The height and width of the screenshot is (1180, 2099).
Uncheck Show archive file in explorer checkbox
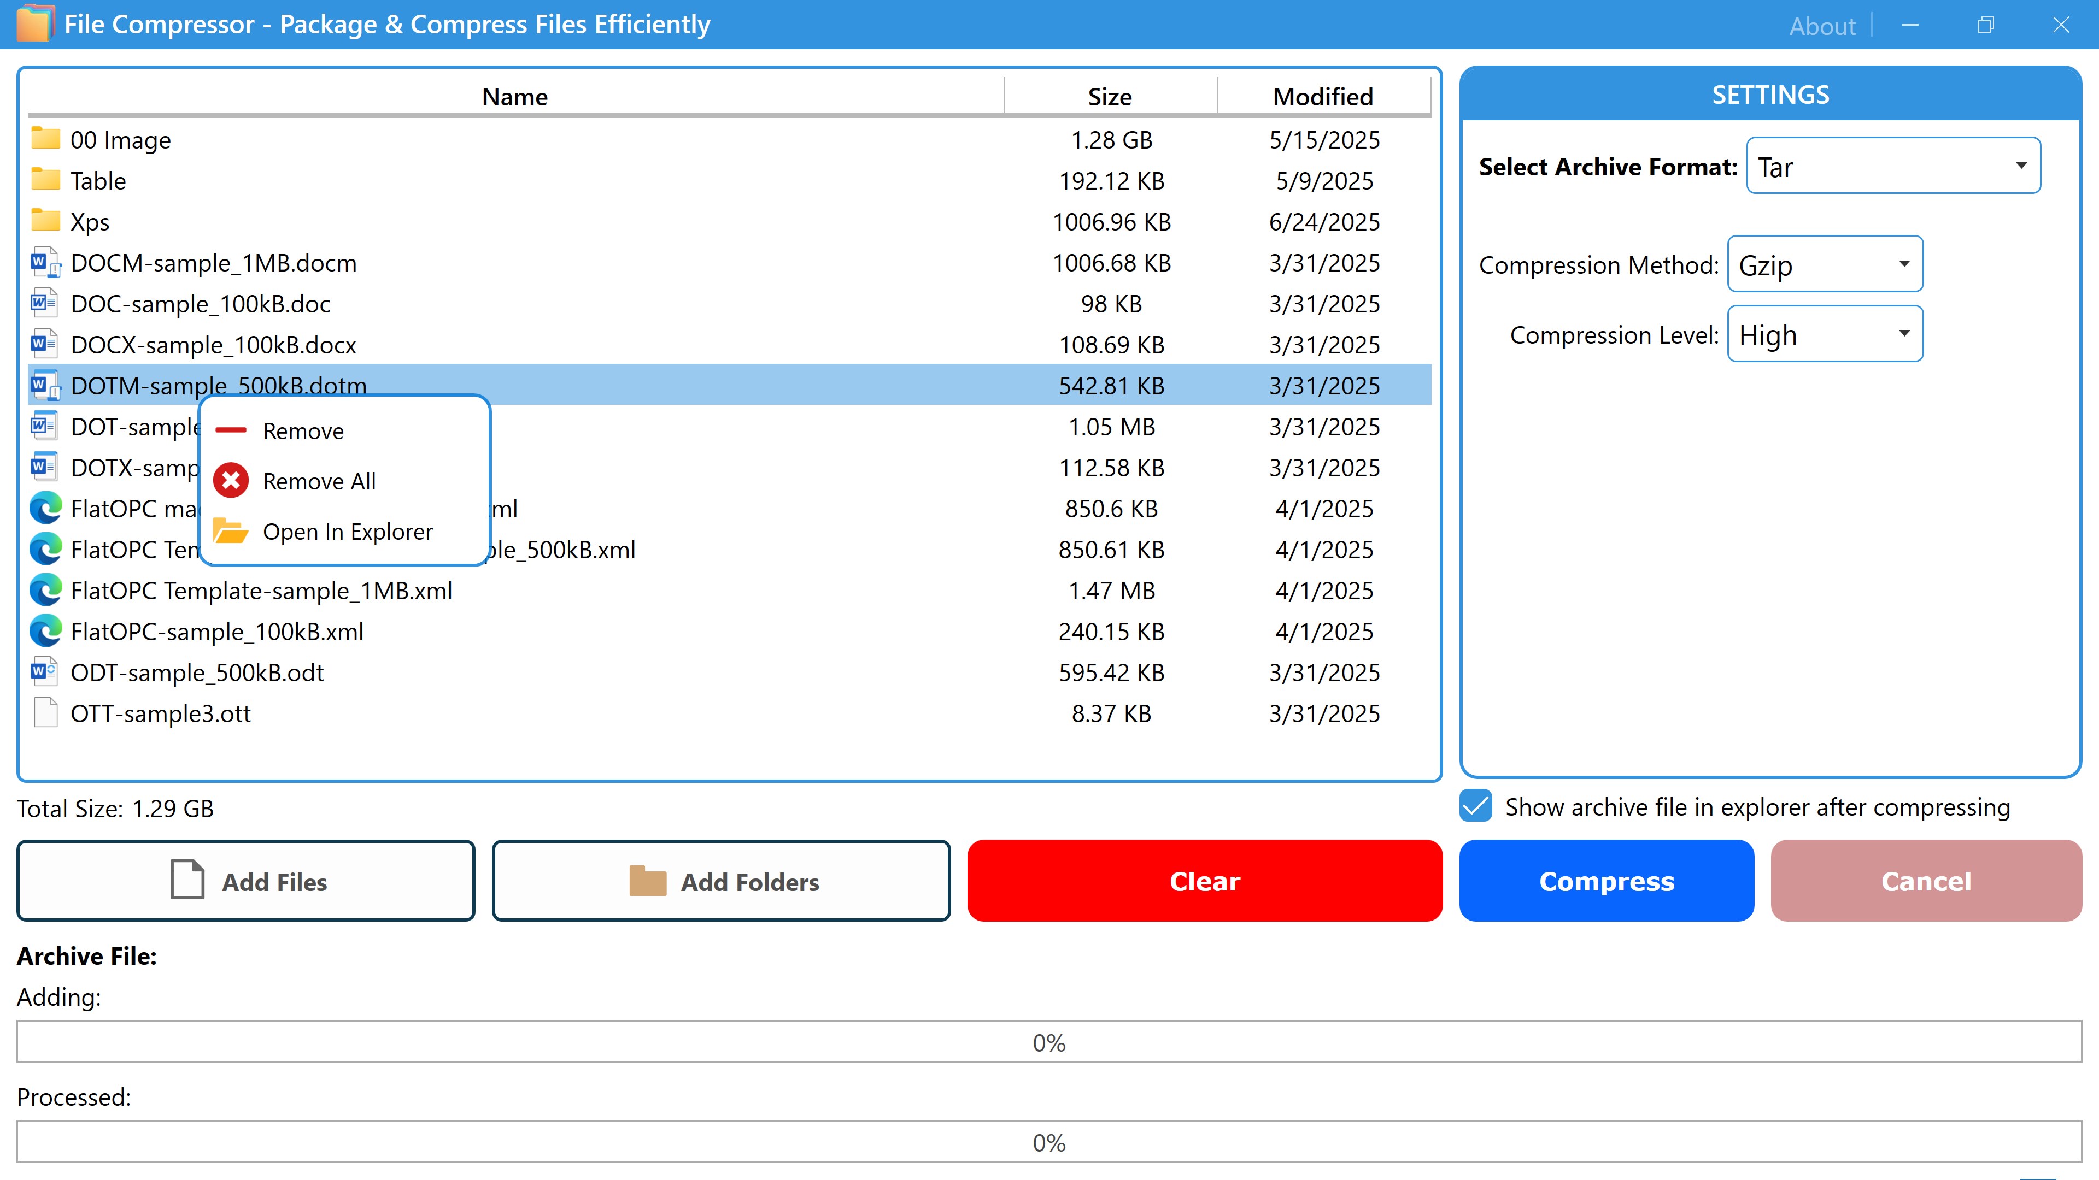click(x=1476, y=806)
